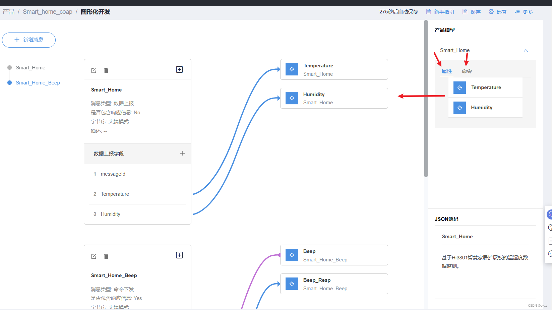The width and height of the screenshot is (552, 310).
Task: Click the Humidity icon in the product model panel
Action: [x=460, y=108]
